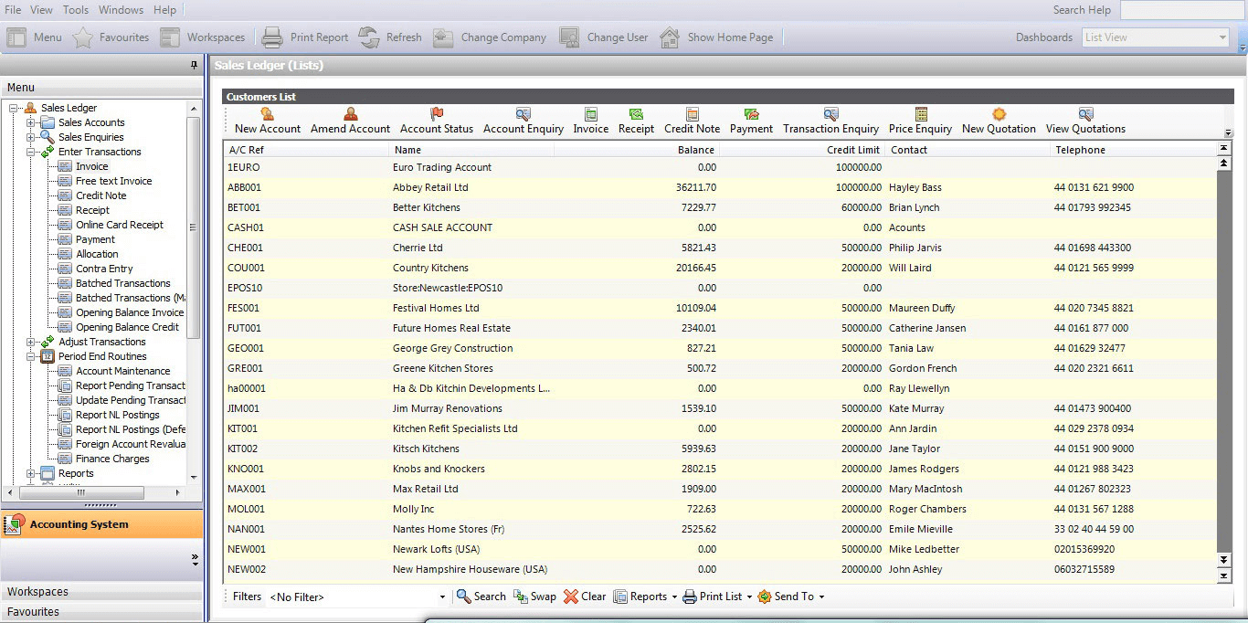Screen dimensions: 1248x623
Task: Open Price Enquiry calculator icon
Action: (x=920, y=114)
